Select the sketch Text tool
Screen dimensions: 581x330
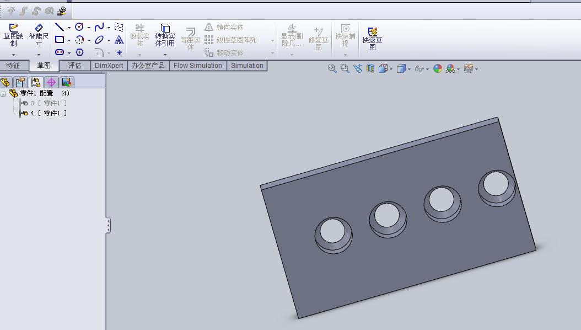(119, 40)
